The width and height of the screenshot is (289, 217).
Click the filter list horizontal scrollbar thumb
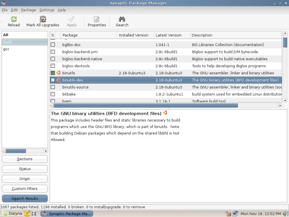16,151
